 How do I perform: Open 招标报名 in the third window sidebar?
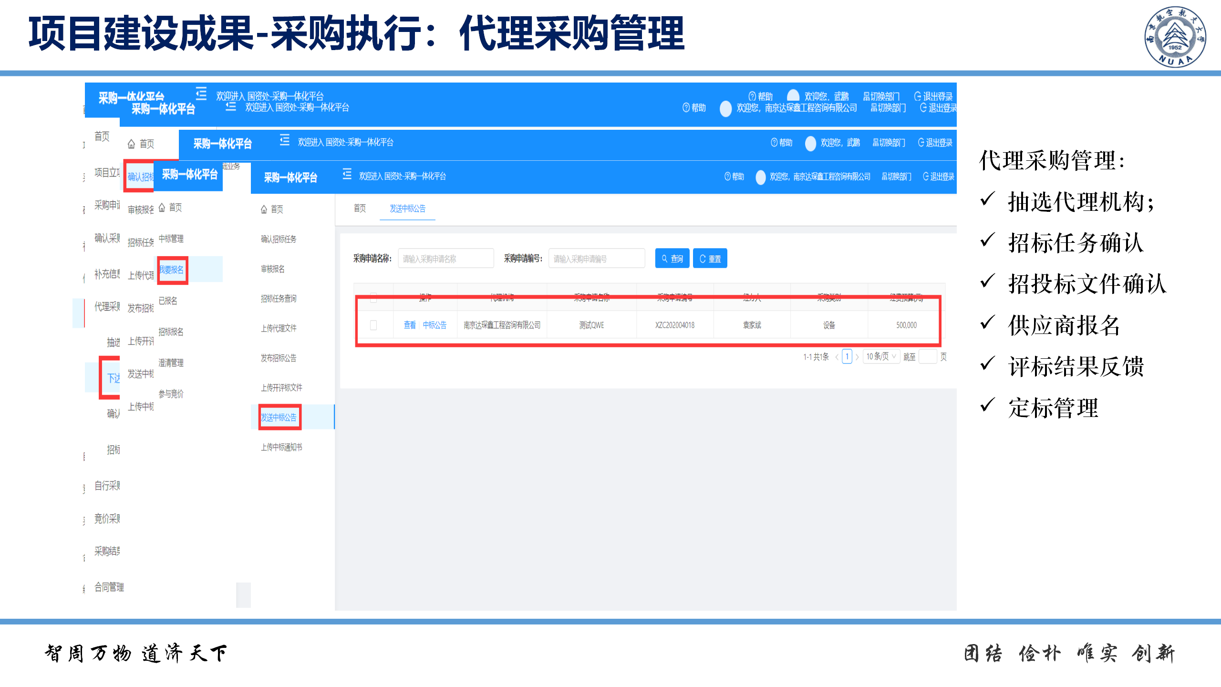coord(171,332)
